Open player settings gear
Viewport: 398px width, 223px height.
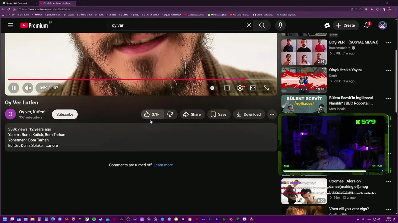240,88
